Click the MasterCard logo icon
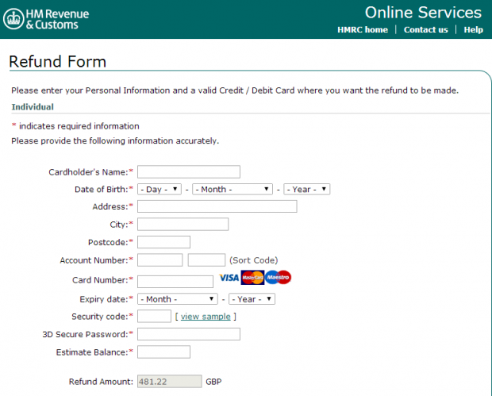The width and height of the screenshot is (492, 396). (x=252, y=278)
